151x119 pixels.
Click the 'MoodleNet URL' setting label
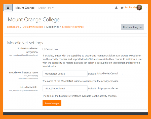coord(29,88)
